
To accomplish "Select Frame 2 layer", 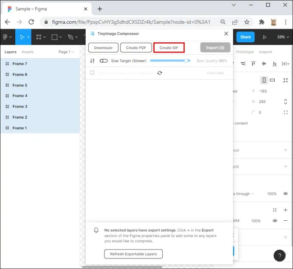I will (x=40, y=117).
